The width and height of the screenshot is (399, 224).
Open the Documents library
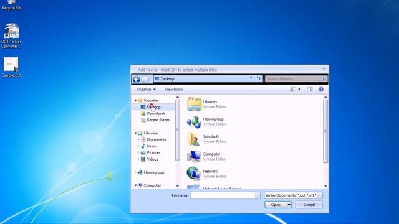156,139
